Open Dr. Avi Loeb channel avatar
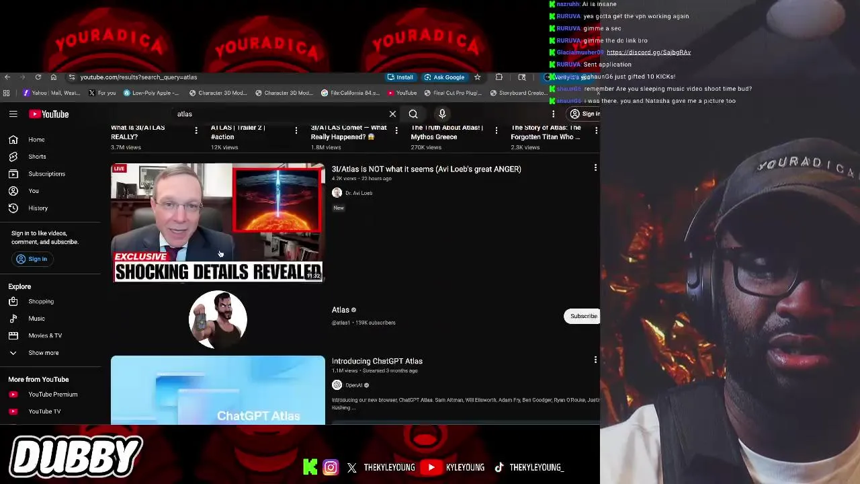Screen dimensions: 860x484 click(337, 193)
